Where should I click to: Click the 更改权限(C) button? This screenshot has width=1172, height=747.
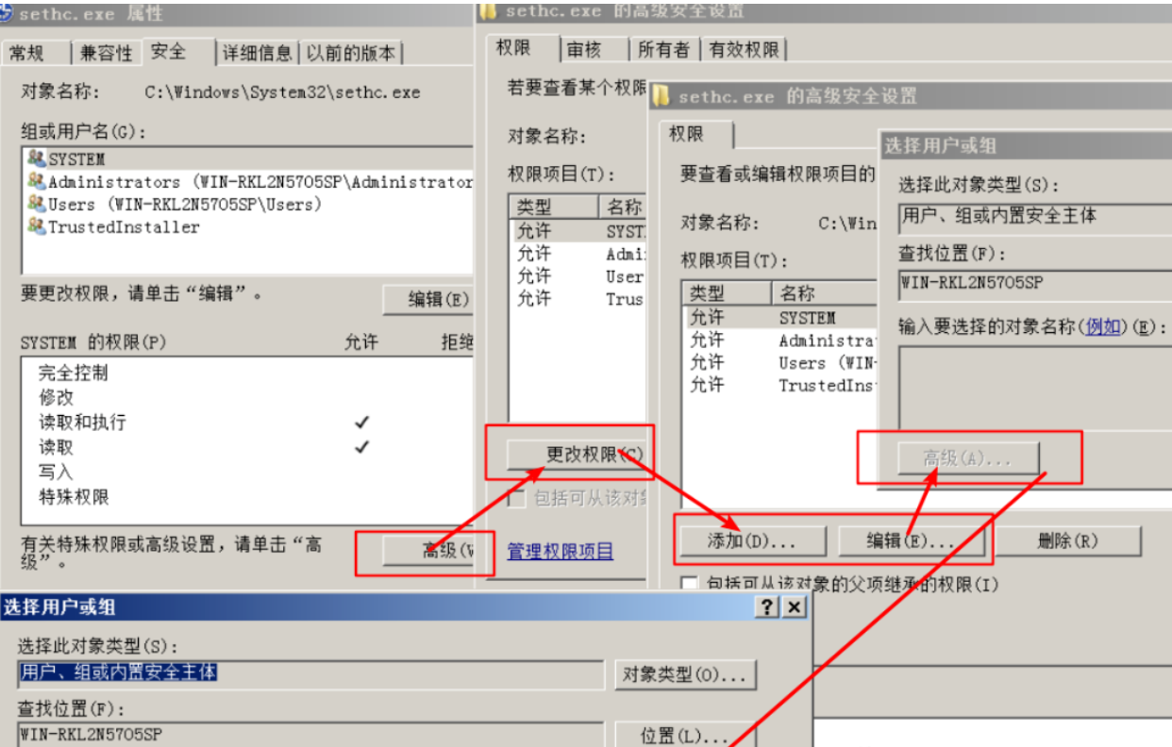click(x=578, y=454)
